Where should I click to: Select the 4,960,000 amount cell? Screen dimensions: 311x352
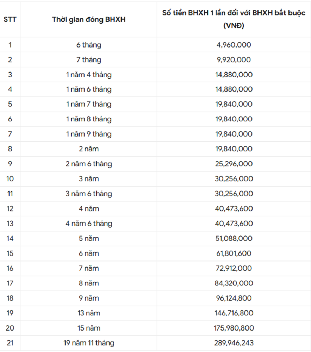(x=234, y=45)
